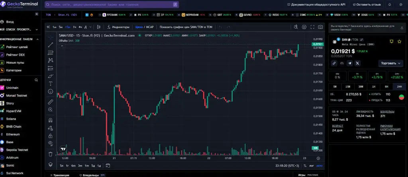This screenshot has height=177, width=408.
Task: Collapse the left sidebar
Action: (x=37, y=14)
